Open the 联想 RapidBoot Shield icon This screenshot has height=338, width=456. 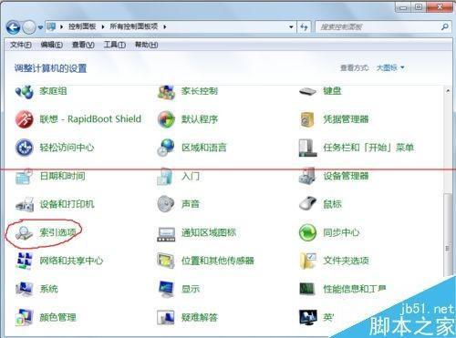click(25, 119)
